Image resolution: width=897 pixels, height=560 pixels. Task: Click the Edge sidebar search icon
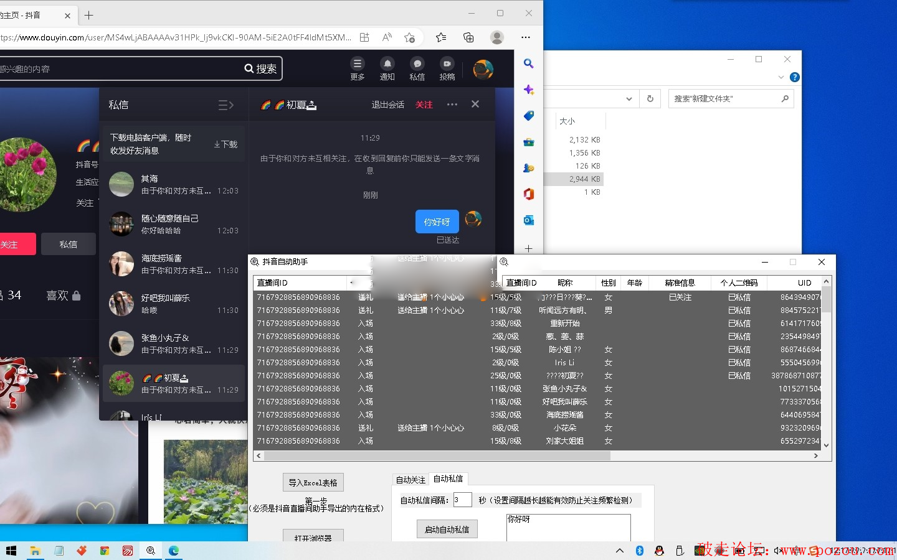(x=528, y=63)
